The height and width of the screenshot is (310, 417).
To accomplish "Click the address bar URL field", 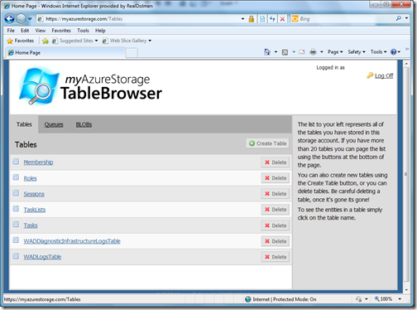I will [x=138, y=19].
